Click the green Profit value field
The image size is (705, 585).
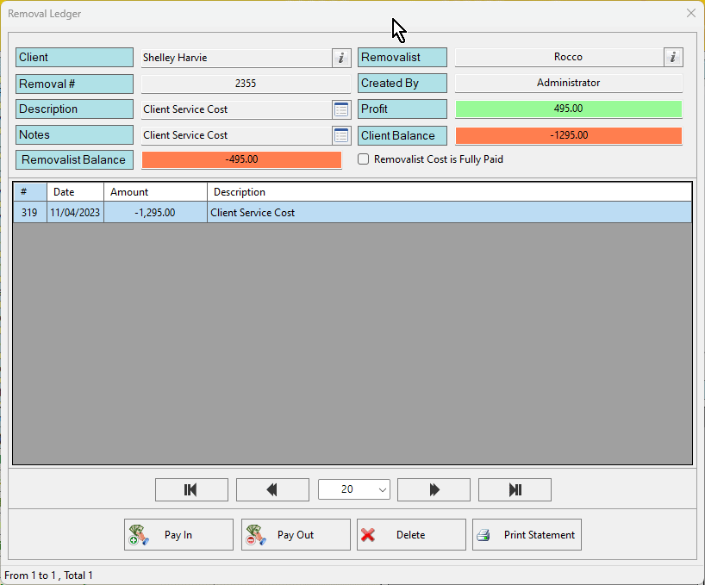[x=568, y=109]
